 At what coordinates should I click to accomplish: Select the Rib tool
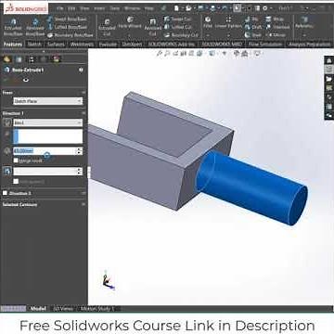pos(251,19)
